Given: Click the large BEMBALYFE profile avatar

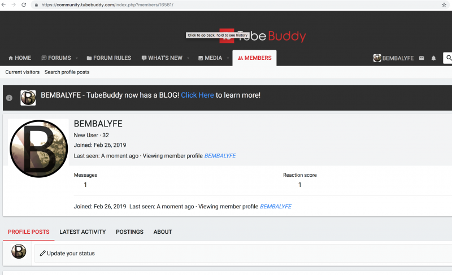Looking at the screenshot, I should (38, 149).
